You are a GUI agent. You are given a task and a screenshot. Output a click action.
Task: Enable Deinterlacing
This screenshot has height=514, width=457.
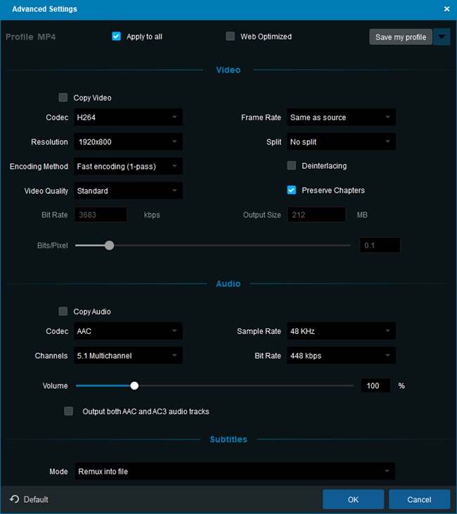292,166
